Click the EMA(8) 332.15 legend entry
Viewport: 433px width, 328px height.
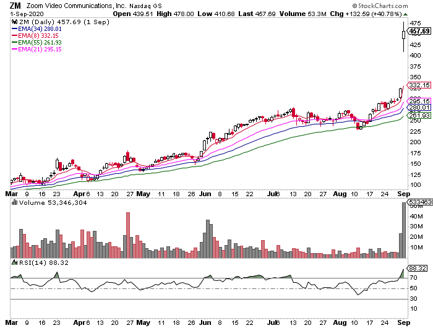[38, 36]
